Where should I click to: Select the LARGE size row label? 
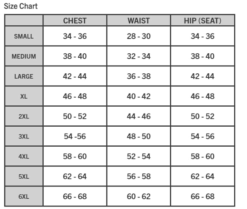[x=24, y=77]
